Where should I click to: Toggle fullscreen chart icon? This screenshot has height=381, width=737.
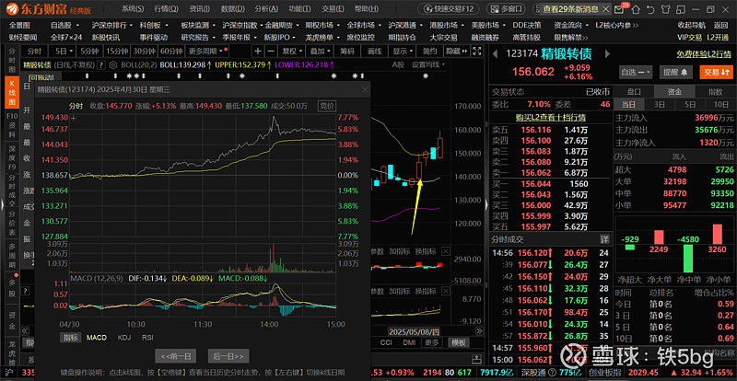point(476,52)
